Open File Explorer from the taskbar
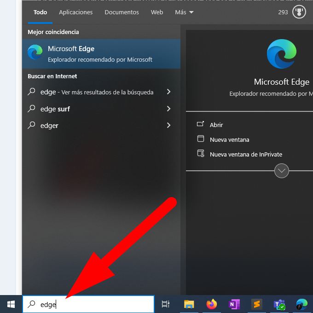 point(189,304)
